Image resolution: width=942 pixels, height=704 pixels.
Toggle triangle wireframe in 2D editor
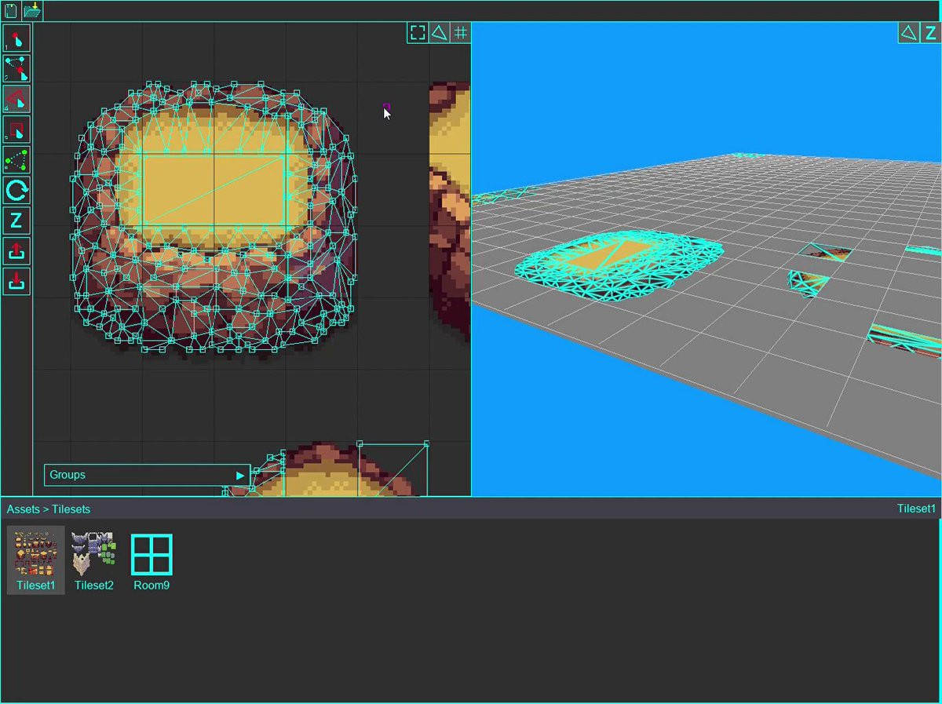439,32
